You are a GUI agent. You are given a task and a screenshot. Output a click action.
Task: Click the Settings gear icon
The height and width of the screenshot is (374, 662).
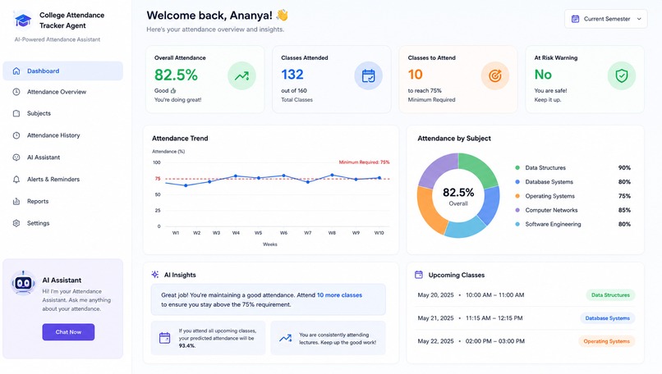click(x=16, y=223)
